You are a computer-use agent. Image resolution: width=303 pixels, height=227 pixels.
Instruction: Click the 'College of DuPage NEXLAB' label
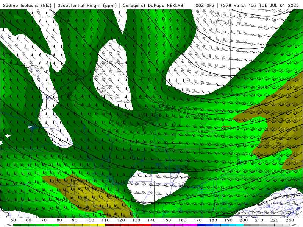pos(153,5)
